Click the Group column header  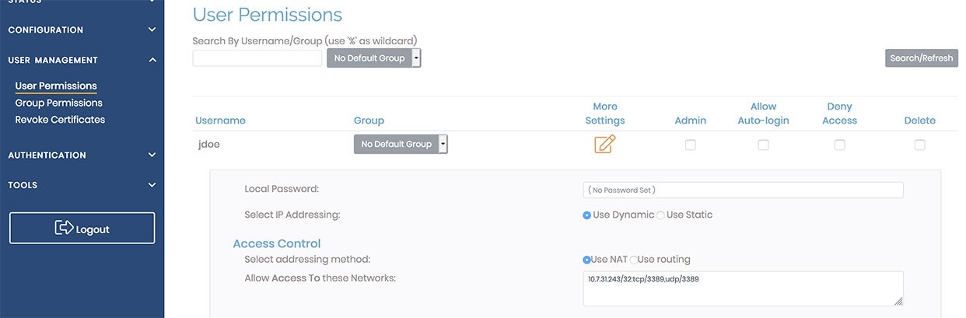(369, 121)
